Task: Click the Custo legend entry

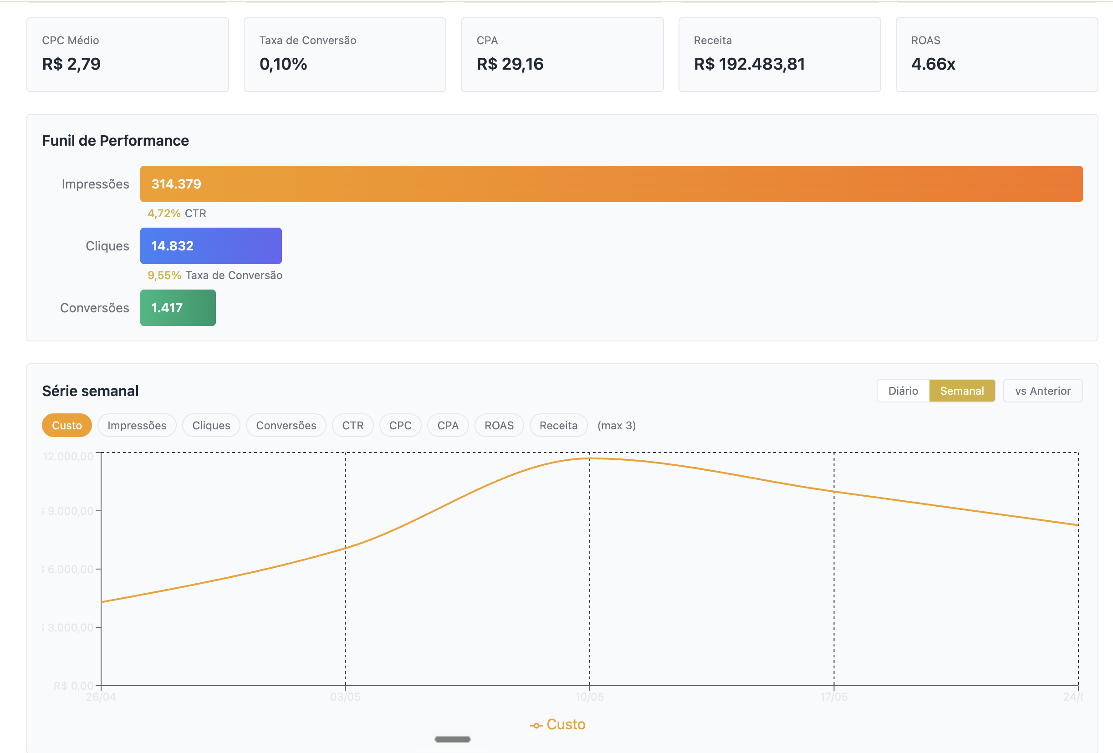Action: coord(557,724)
